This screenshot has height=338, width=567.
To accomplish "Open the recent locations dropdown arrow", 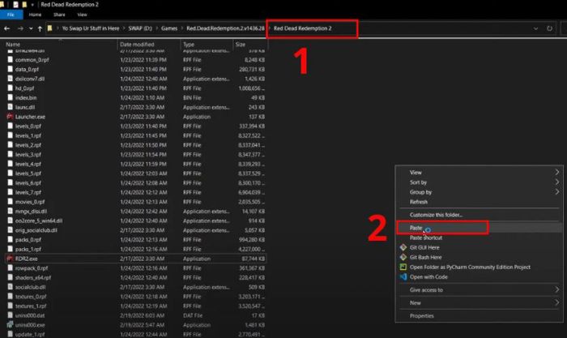I will point(31,28).
